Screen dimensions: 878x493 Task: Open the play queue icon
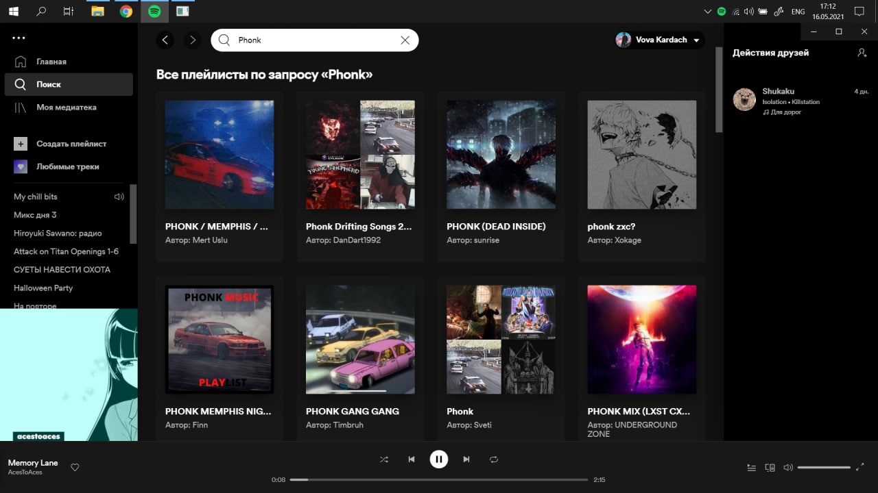point(752,468)
